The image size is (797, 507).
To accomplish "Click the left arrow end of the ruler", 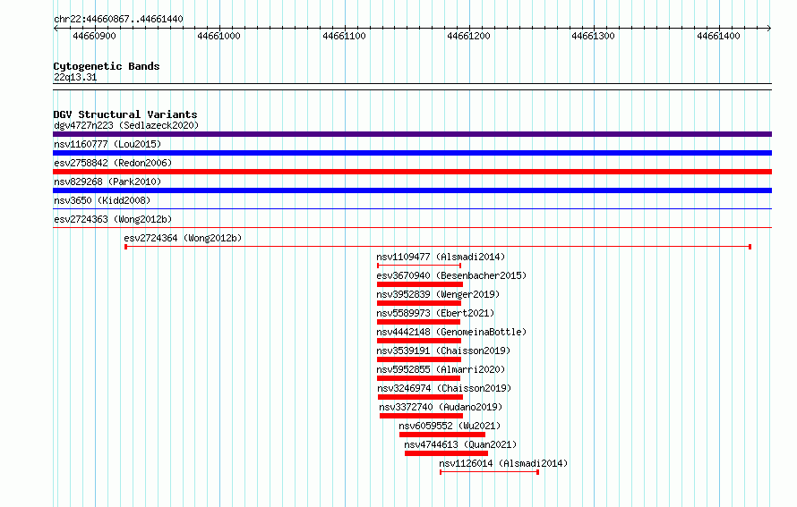I will pos(56,28).
